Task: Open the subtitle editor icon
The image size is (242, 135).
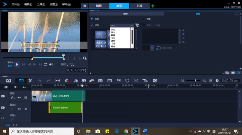Action: (100, 81)
